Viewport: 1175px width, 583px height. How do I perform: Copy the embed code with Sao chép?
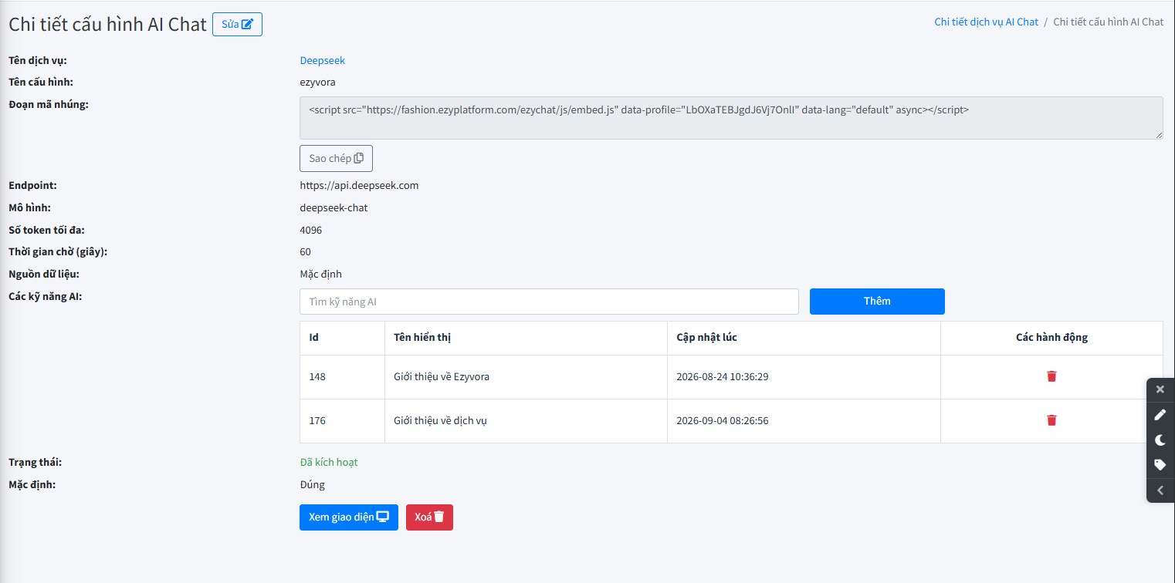point(336,158)
